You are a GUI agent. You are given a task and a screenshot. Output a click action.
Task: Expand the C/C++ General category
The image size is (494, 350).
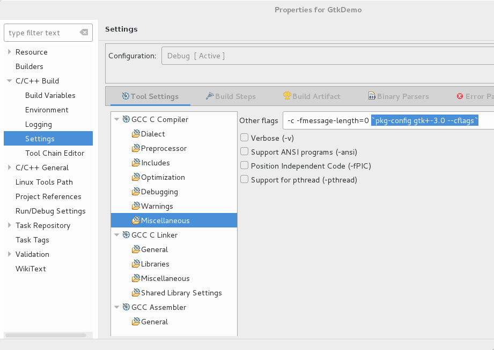click(x=10, y=168)
